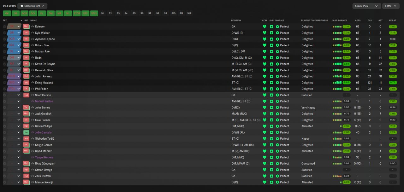This screenshot has height=192, width=404.
Task: Click Riyad Mahrez's Hol info badge
Action: point(26,151)
